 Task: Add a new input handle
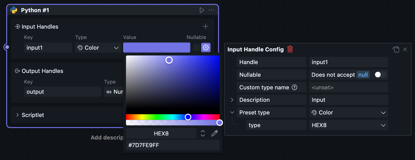205,26
